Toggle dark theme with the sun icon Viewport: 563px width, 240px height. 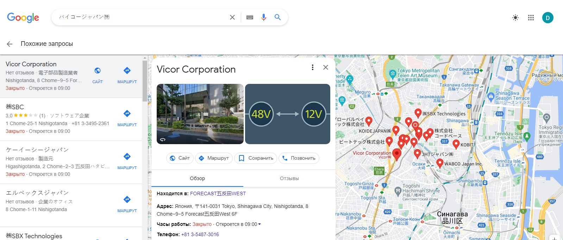tap(515, 18)
